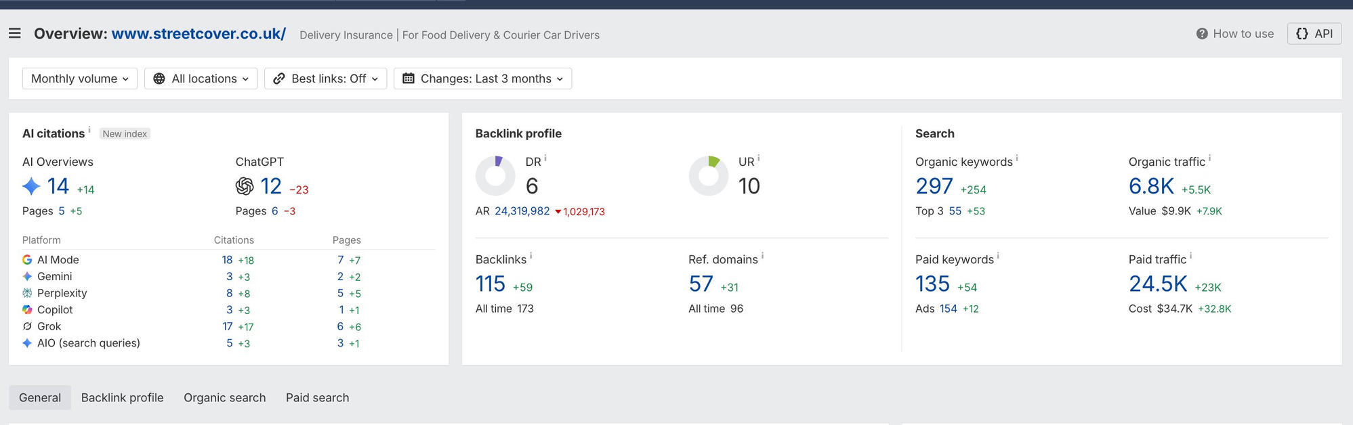Click the New index badge
1353x425 pixels.
(x=125, y=134)
